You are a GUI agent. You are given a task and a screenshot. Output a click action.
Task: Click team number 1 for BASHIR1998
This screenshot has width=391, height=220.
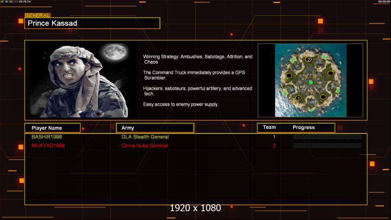pos(274,137)
